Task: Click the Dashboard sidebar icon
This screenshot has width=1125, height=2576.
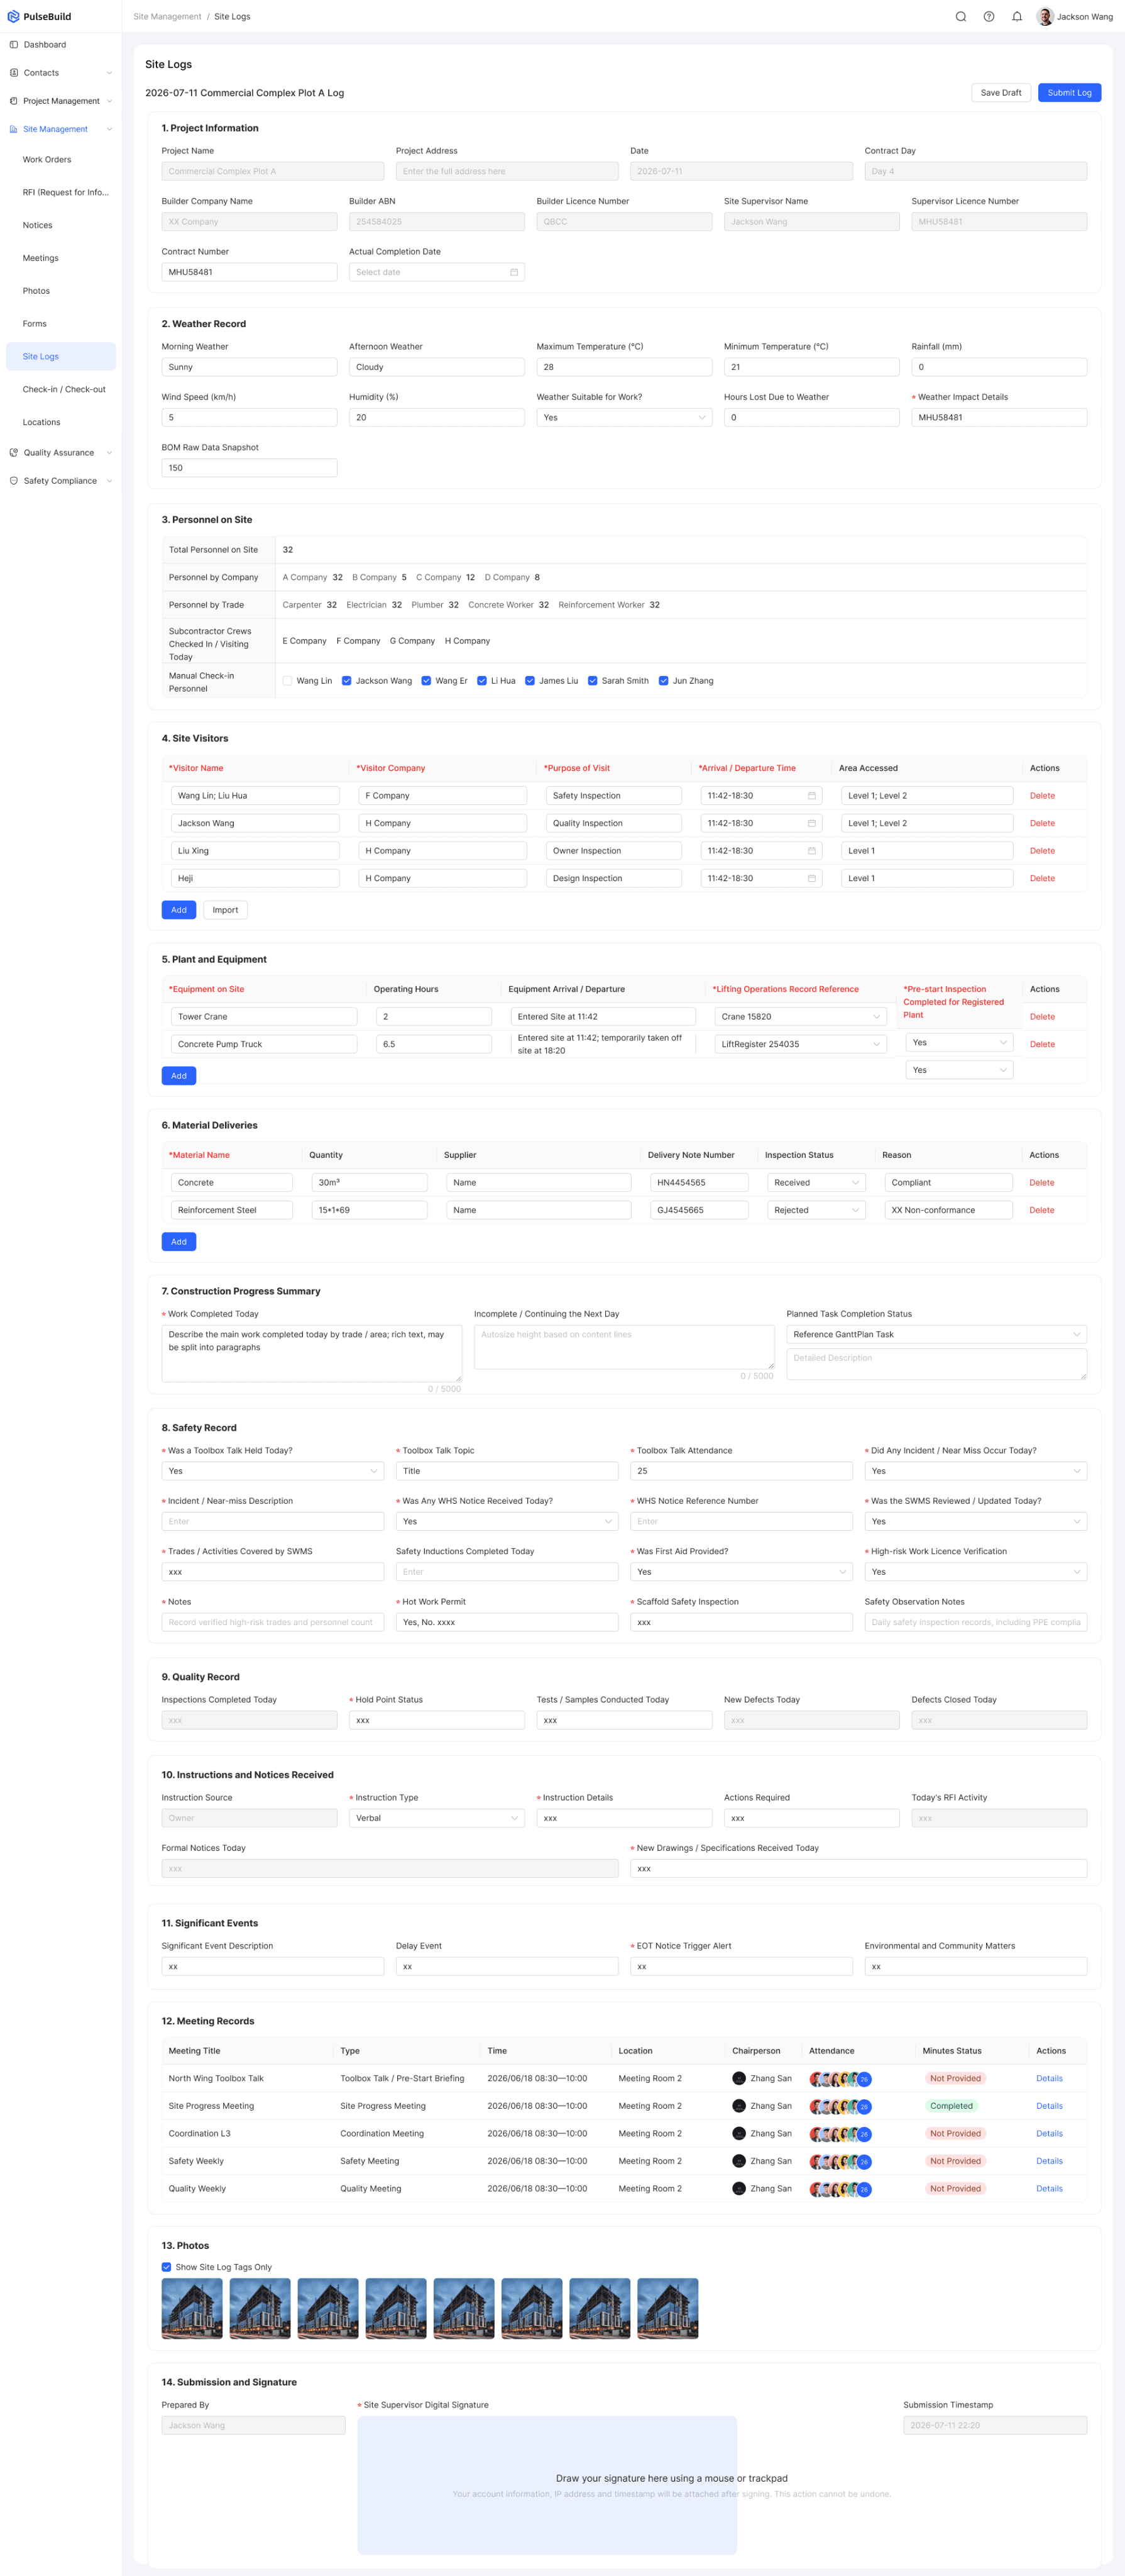Action: pos(14,45)
